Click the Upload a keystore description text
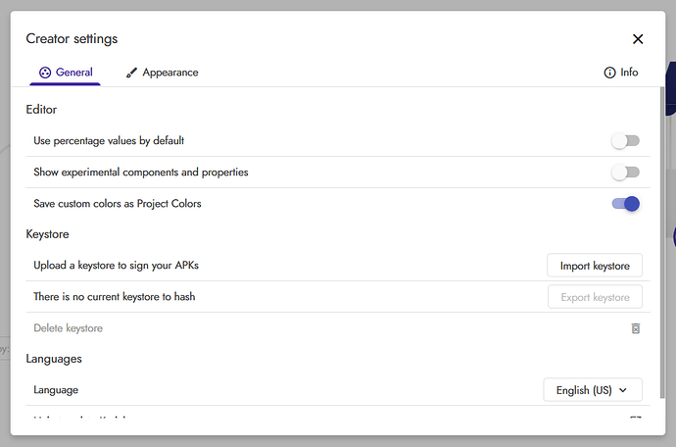 tap(116, 266)
